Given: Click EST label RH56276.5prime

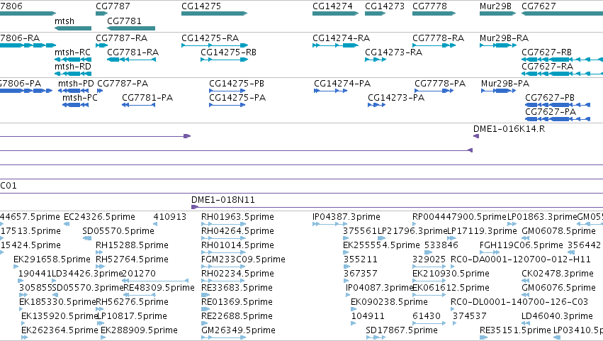Looking at the screenshot, I should [x=132, y=302].
